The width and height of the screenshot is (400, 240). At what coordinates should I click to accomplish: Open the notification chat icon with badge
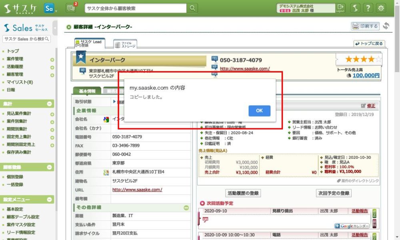coord(71,8)
